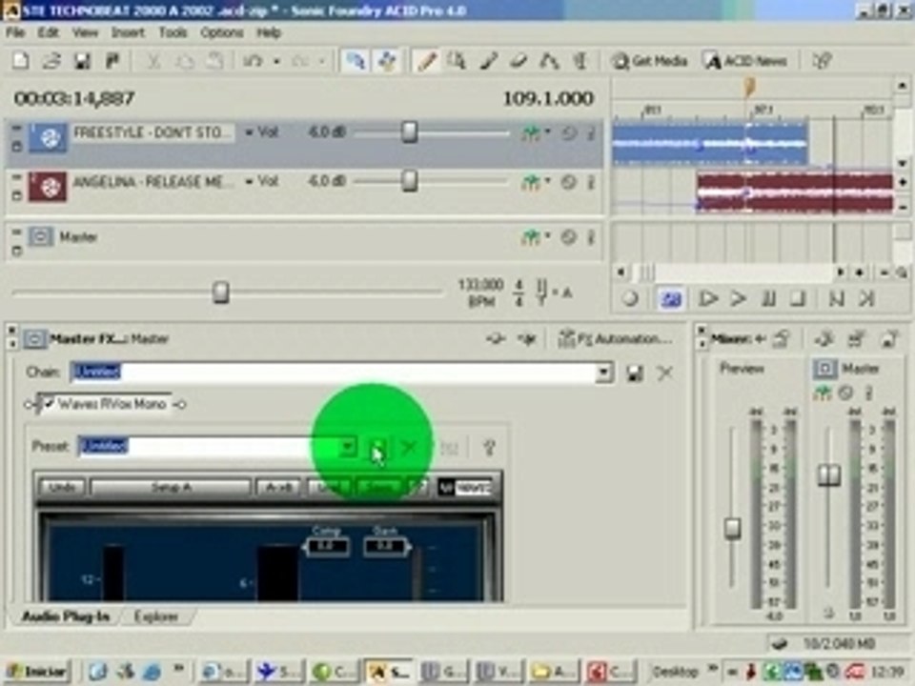Screen dimensions: 915x686
Task: Click the Pause button
Action: point(769,298)
